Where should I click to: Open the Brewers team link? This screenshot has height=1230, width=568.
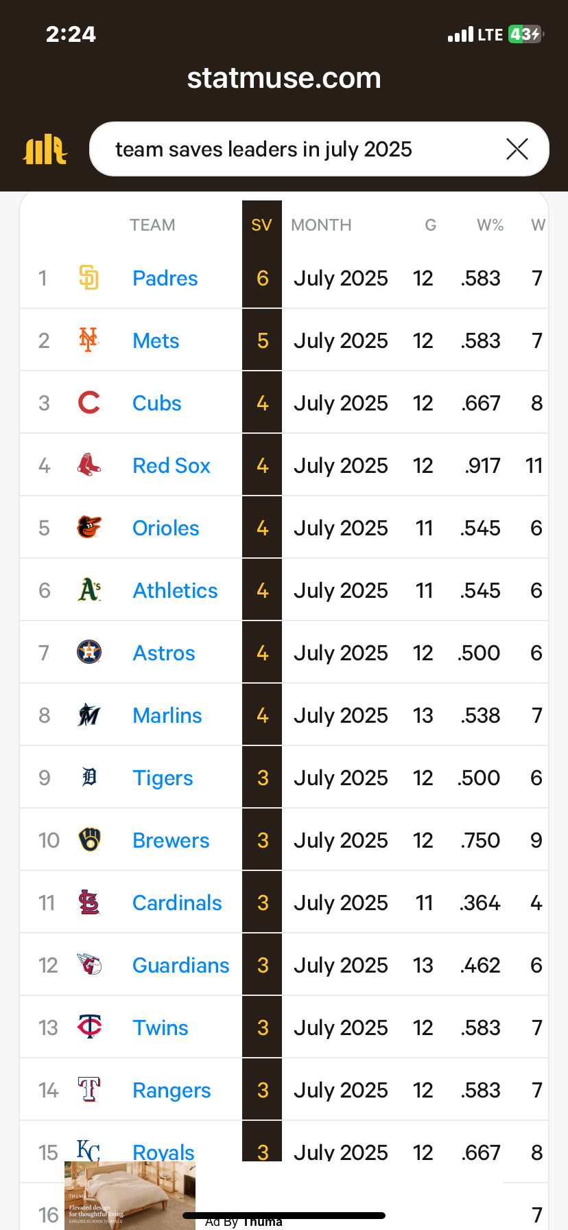point(171,840)
